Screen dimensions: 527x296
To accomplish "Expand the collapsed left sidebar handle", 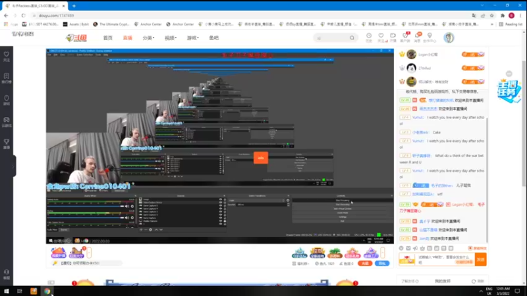I will (14, 166).
